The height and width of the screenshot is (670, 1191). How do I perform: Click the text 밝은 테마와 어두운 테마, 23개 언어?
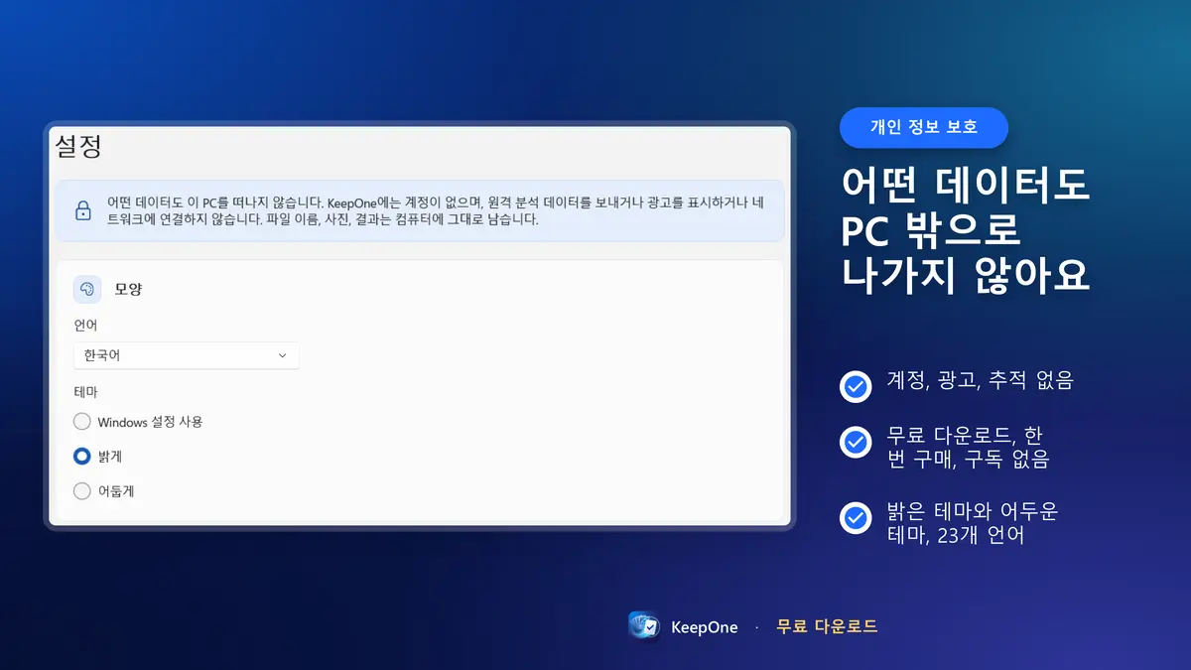pyautogui.click(x=973, y=524)
